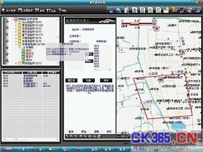Click the zoom-out magnifier on map toolbar

76,136
